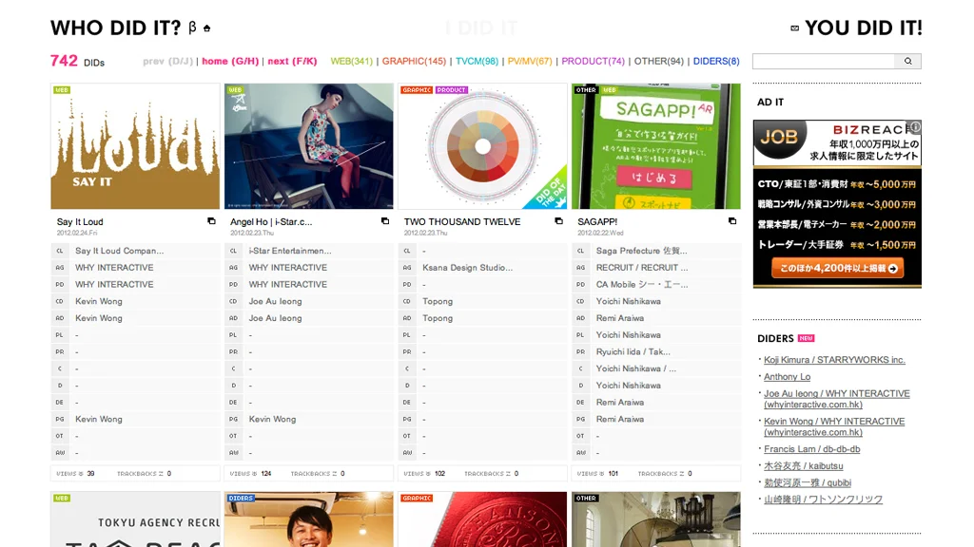This screenshot has width=974, height=547.
Task: Open Angel Ho i-Star thumbnail
Action: coord(309,146)
